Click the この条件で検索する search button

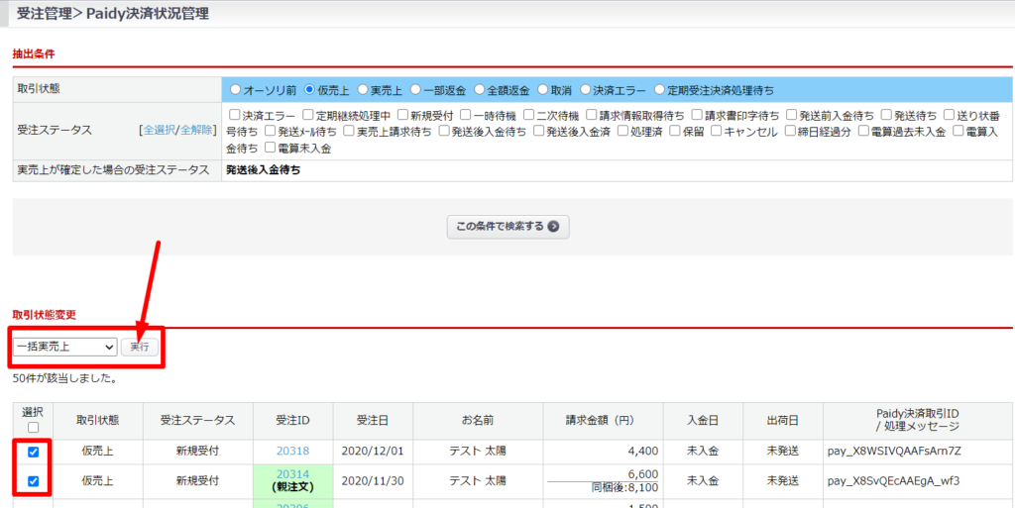507,226
